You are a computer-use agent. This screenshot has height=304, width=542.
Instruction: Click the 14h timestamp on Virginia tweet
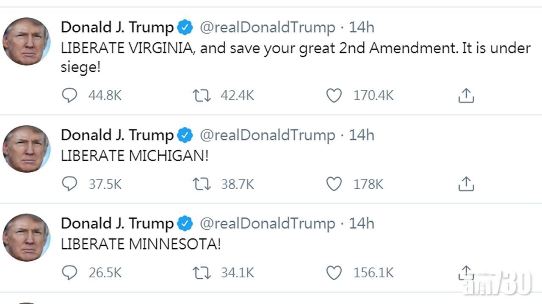tap(361, 27)
